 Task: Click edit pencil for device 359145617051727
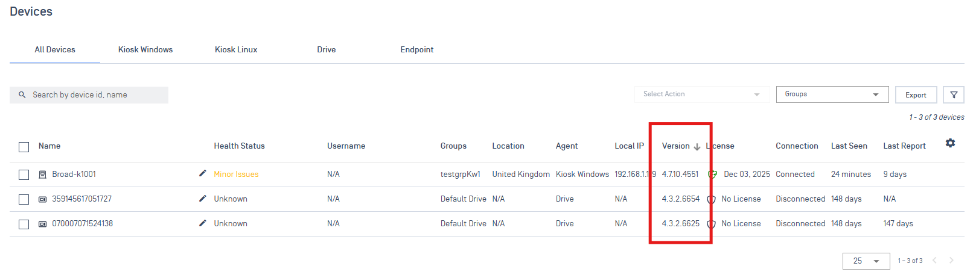[203, 198]
